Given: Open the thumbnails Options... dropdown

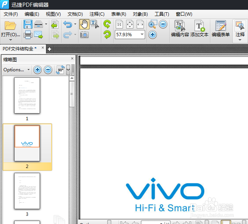Looking at the screenshot, I should tap(16, 69).
